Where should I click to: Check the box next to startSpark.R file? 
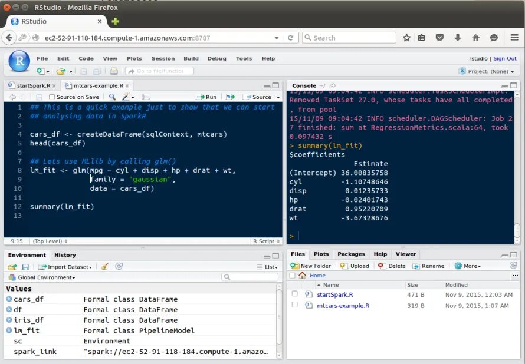(x=294, y=294)
